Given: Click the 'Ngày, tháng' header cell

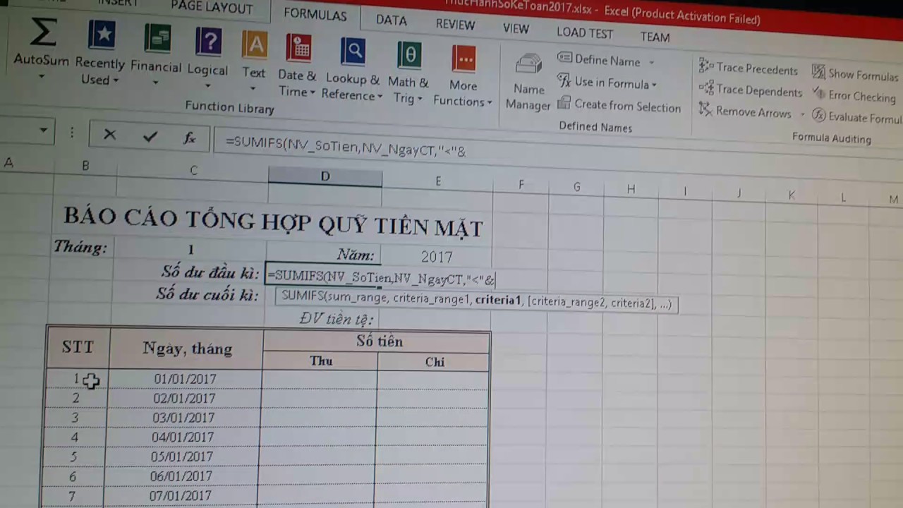Looking at the screenshot, I should 187,348.
